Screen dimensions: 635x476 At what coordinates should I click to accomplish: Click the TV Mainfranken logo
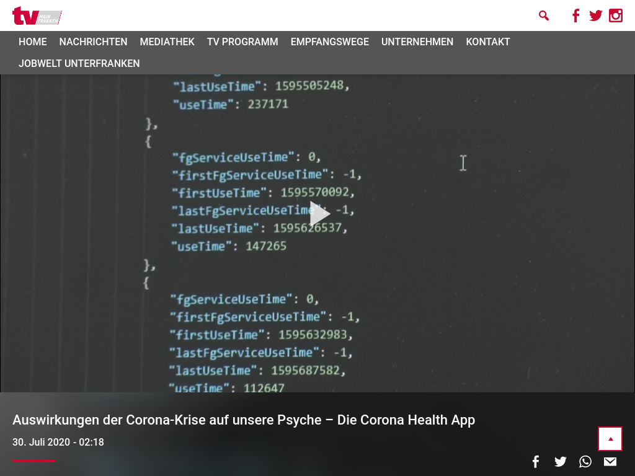[37, 15]
